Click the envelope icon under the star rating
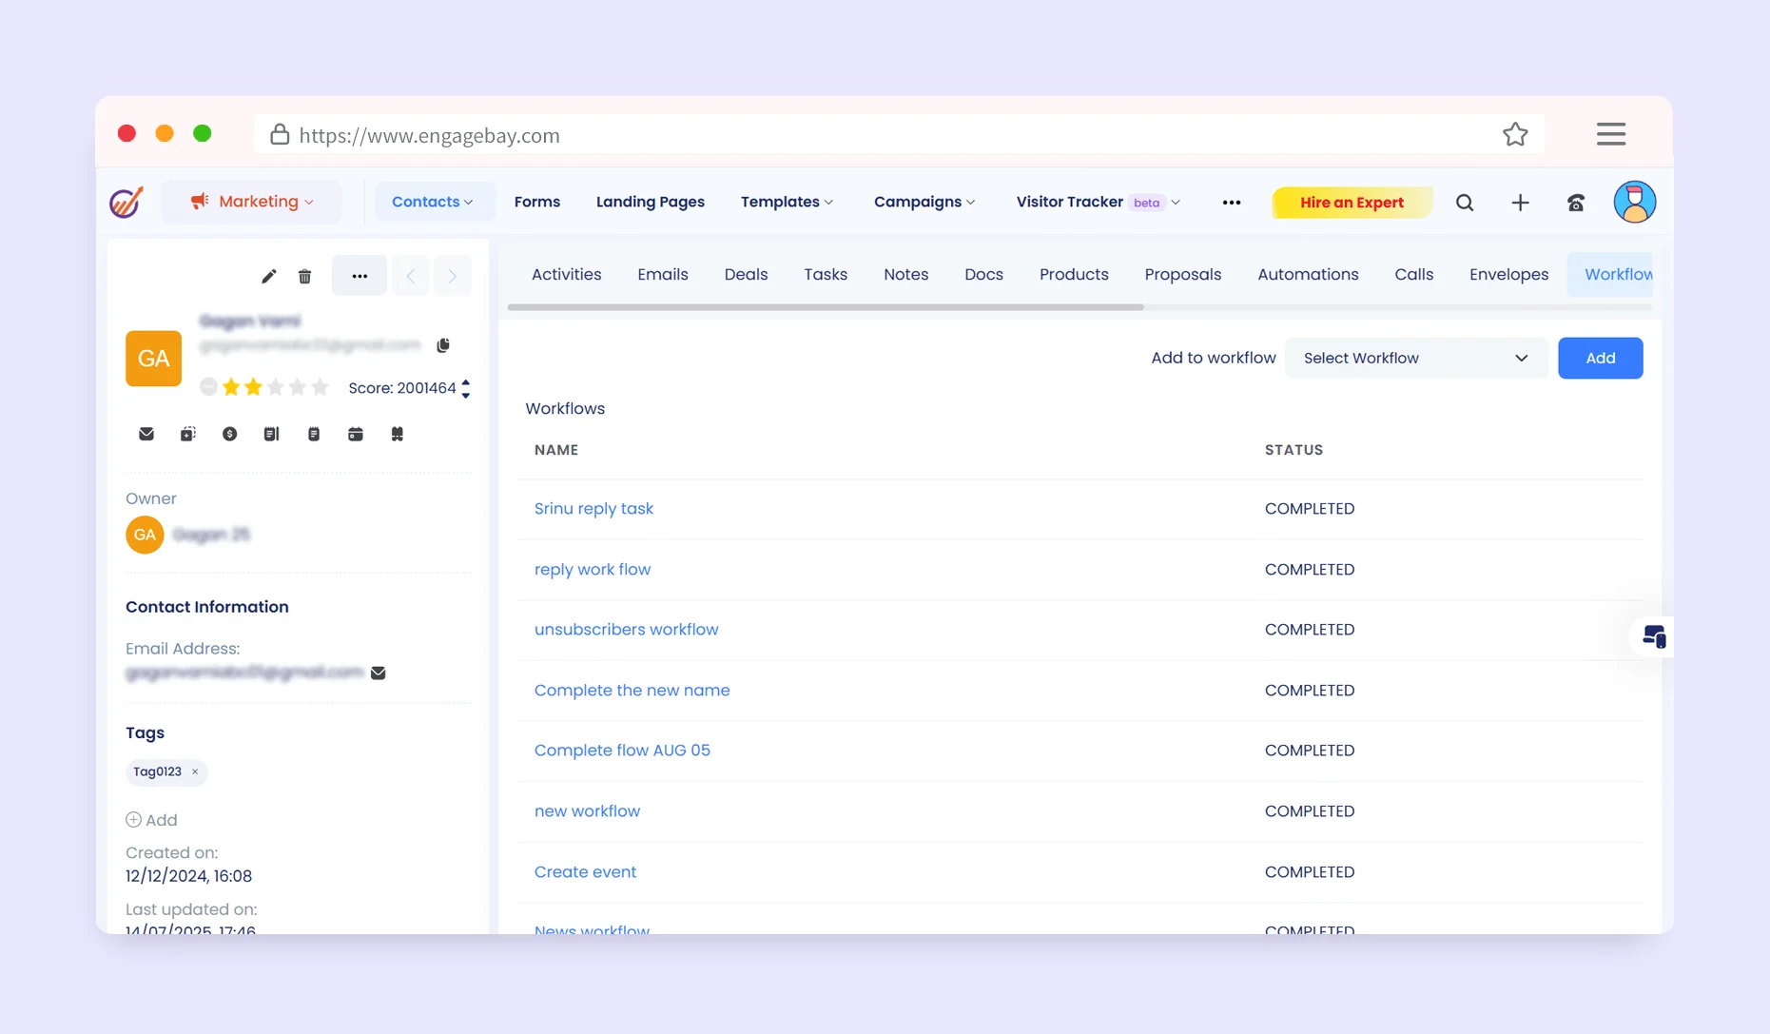Viewport: 1770px width, 1034px height. pos(146,434)
